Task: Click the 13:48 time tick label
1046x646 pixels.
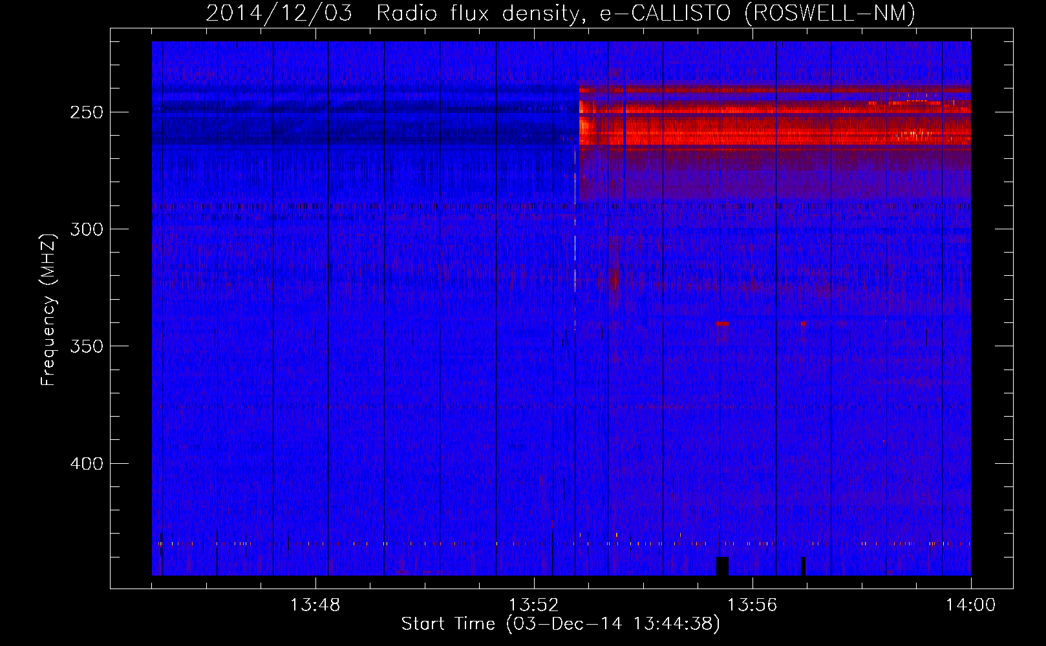Action: click(x=315, y=605)
